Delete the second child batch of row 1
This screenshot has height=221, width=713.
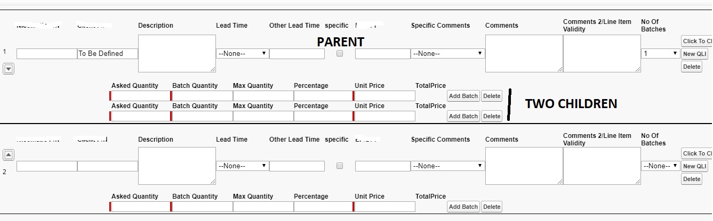pos(491,116)
